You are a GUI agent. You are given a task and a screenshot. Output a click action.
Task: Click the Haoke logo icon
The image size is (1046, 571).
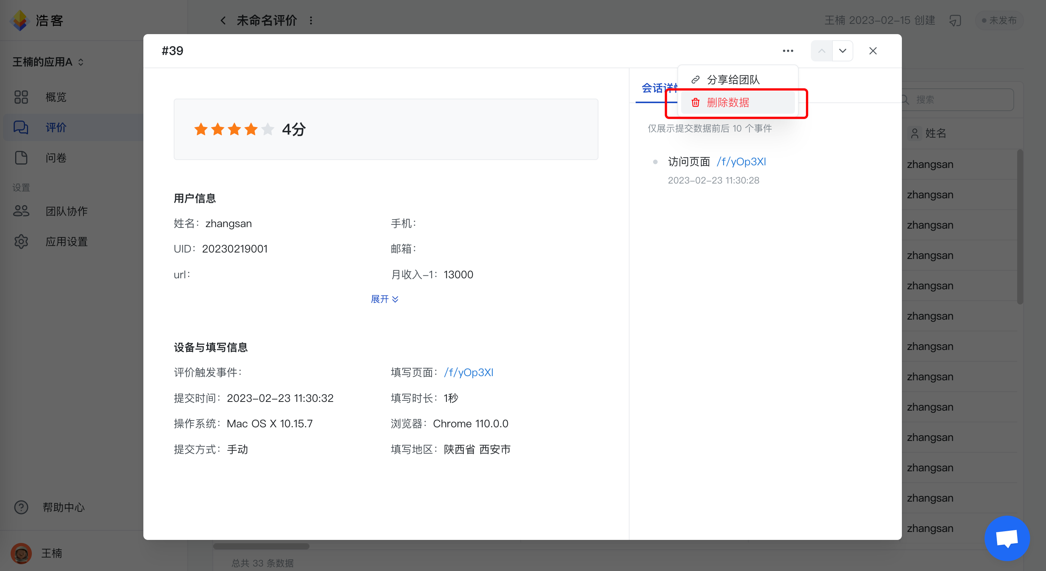click(x=19, y=20)
